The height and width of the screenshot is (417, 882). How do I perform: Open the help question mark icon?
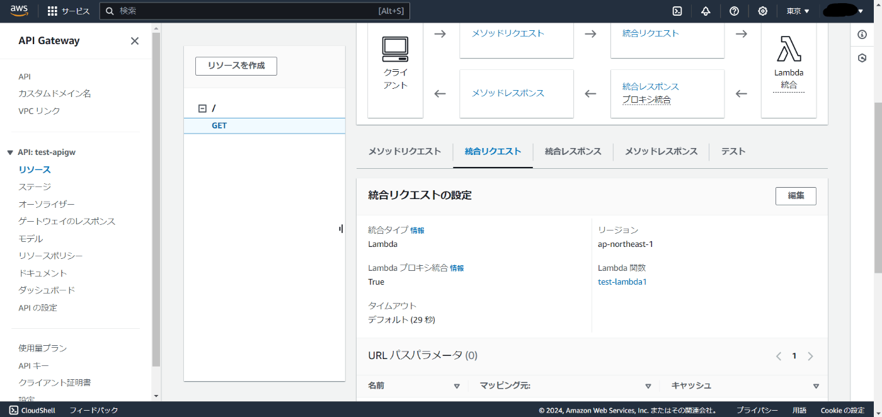(734, 11)
